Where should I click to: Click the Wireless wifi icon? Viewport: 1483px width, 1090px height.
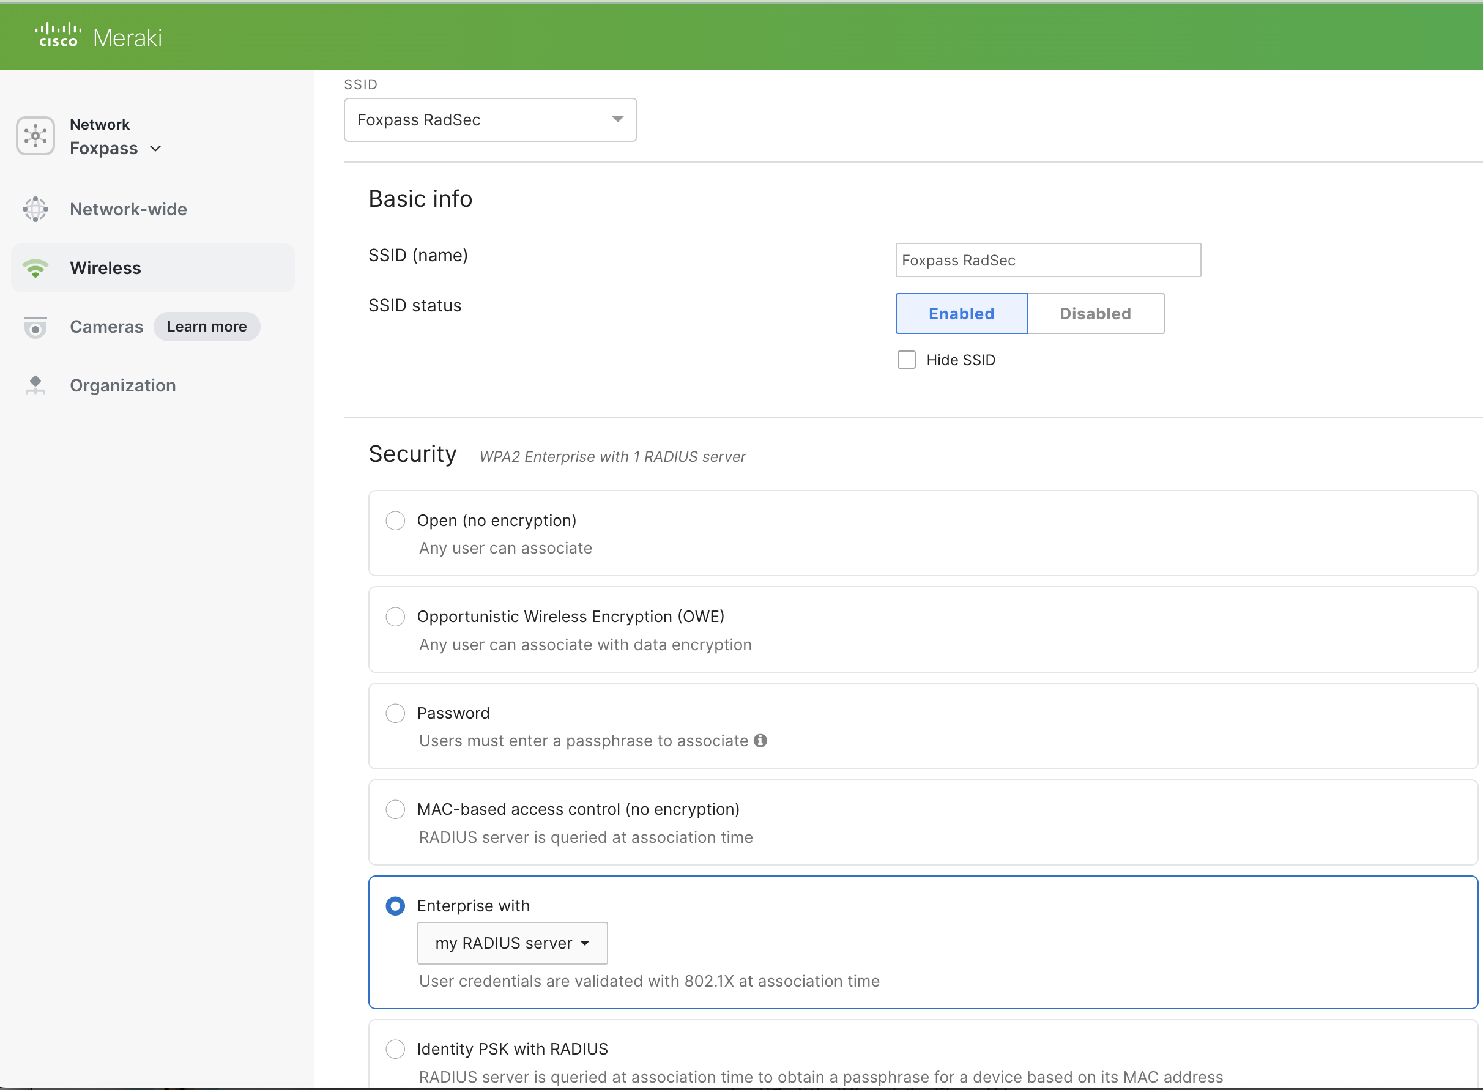[x=35, y=268]
